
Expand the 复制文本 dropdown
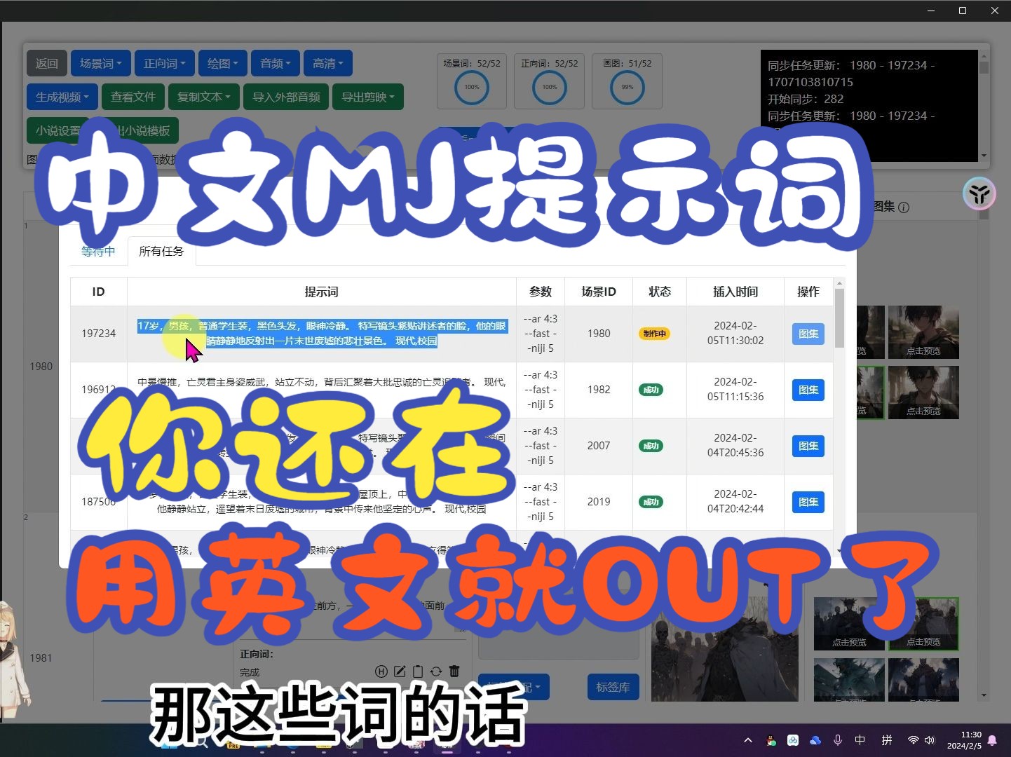pos(204,97)
